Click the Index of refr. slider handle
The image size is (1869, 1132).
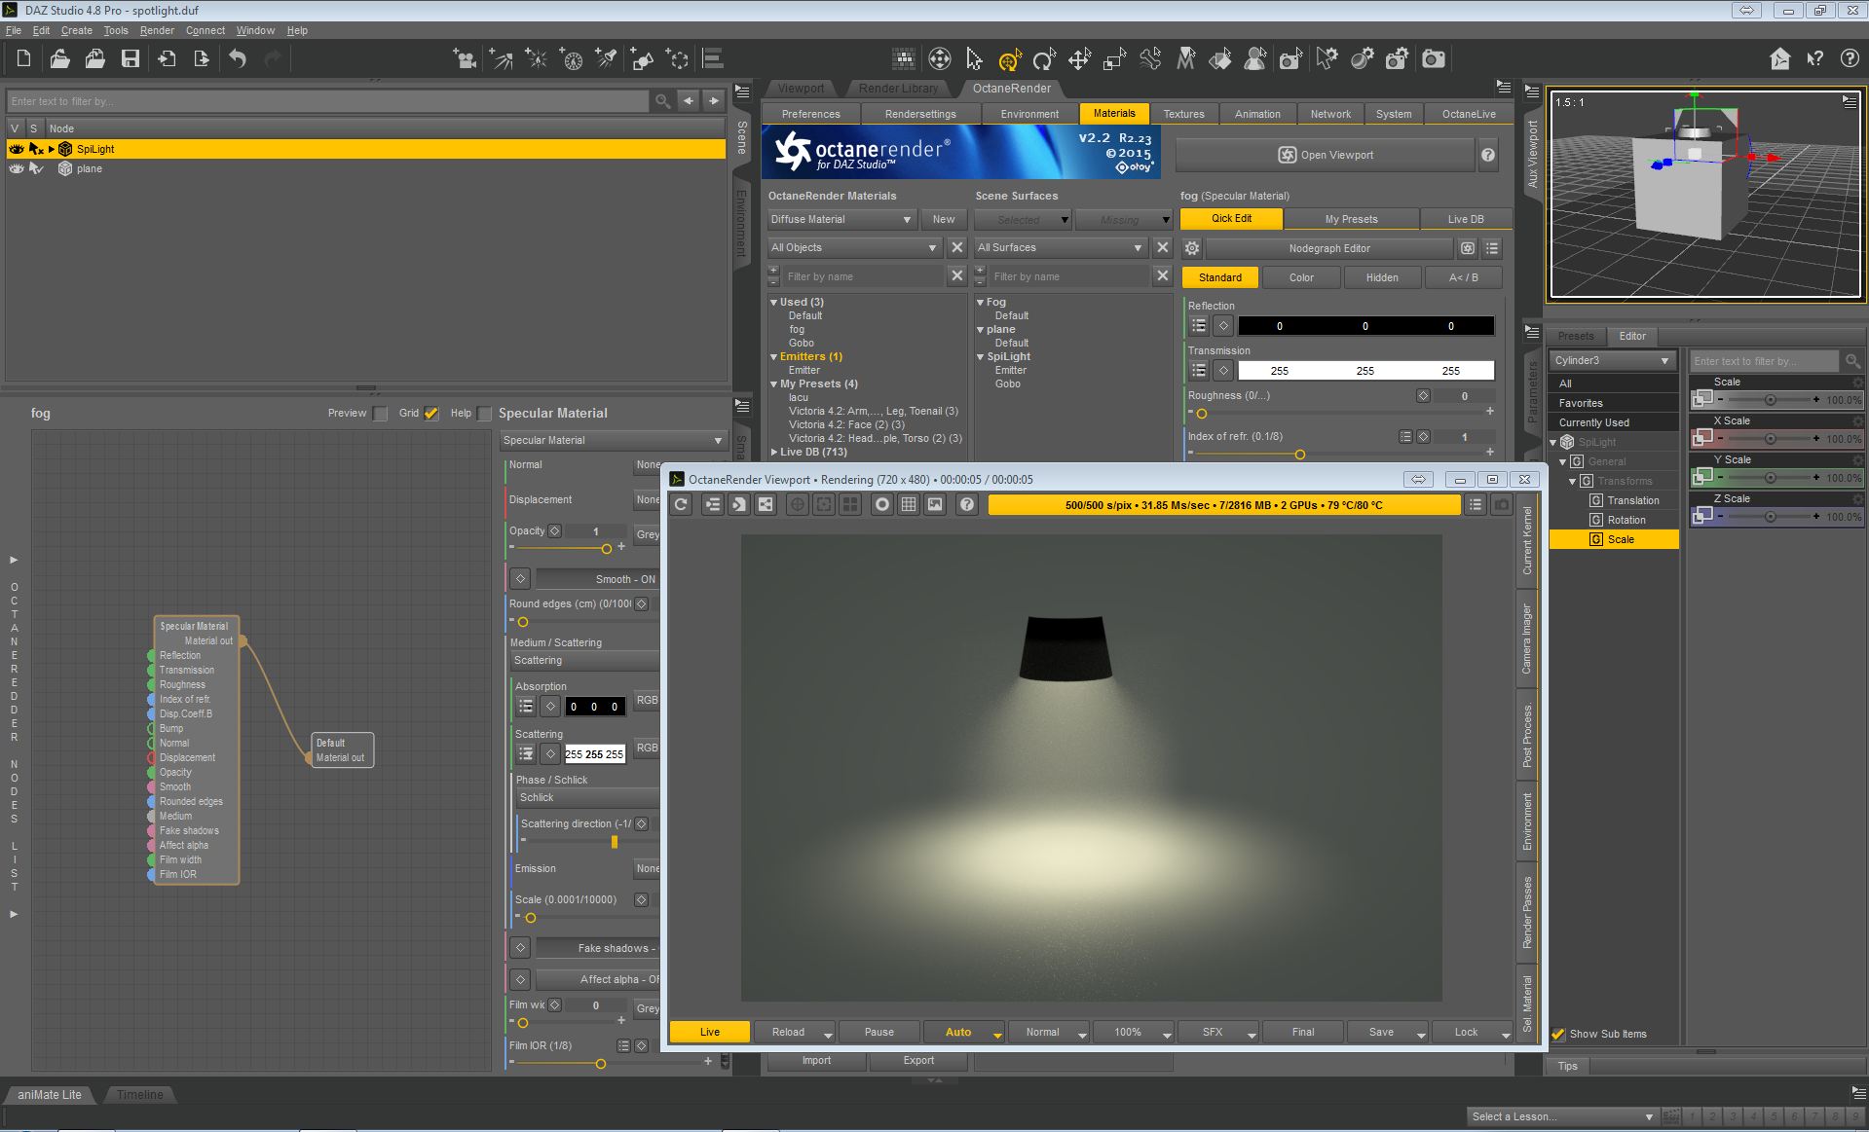(x=1299, y=455)
